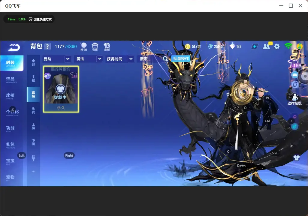308x216 pixels.
Task: Switch to the 套装 subcategory
Action: [33, 94]
